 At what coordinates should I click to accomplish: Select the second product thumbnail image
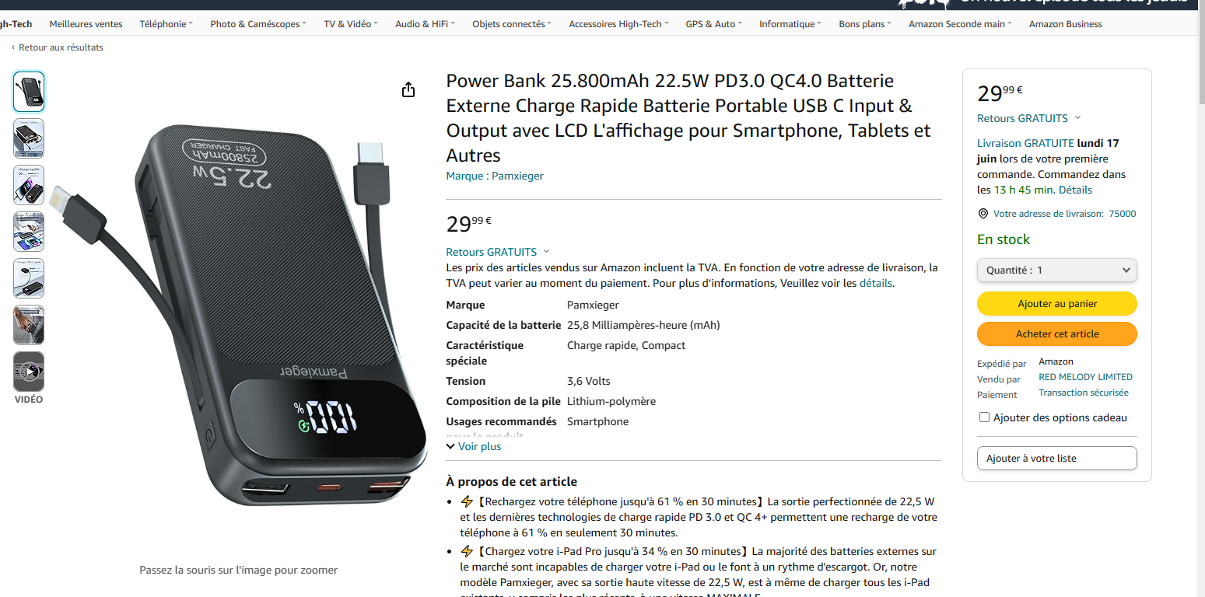coord(29,138)
